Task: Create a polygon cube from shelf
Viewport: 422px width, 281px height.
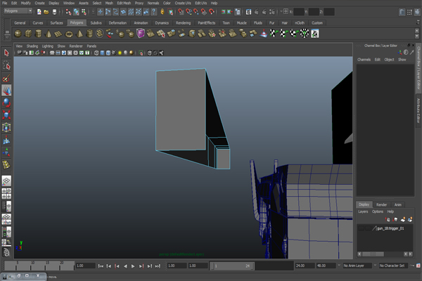Action: pos(28,34)
